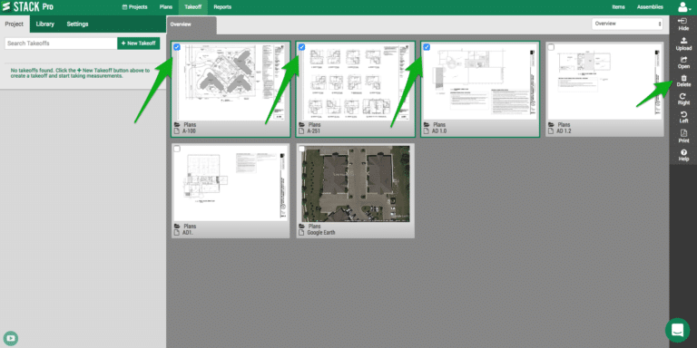Screen dimensions: 697x348
Task: Click the New Takeoff button
Action: [138, 43]
